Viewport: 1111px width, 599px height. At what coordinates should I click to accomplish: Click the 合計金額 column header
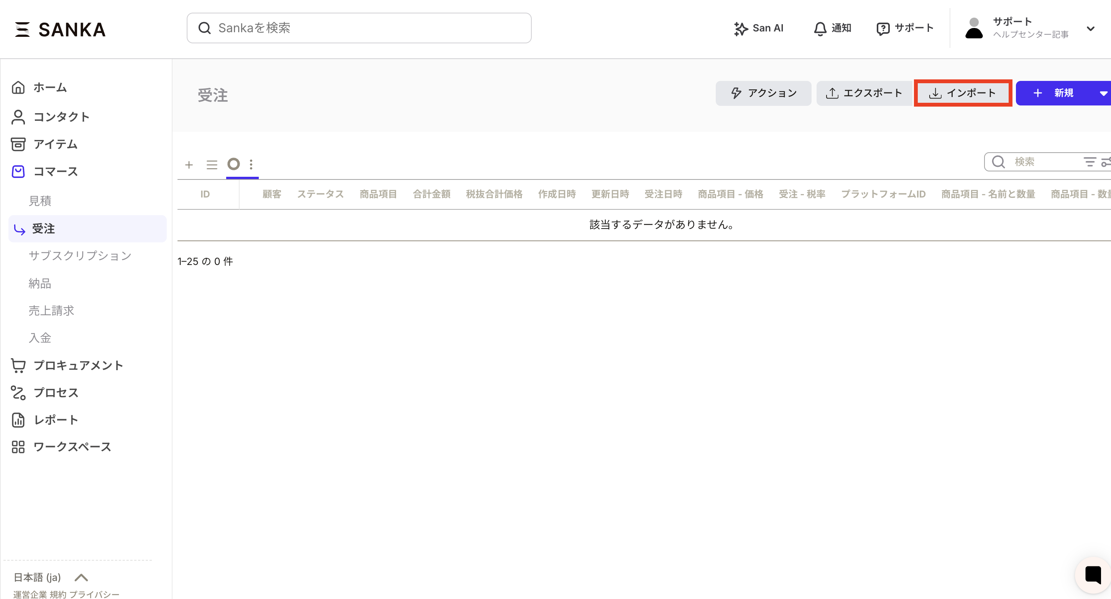tap(432, 194)
